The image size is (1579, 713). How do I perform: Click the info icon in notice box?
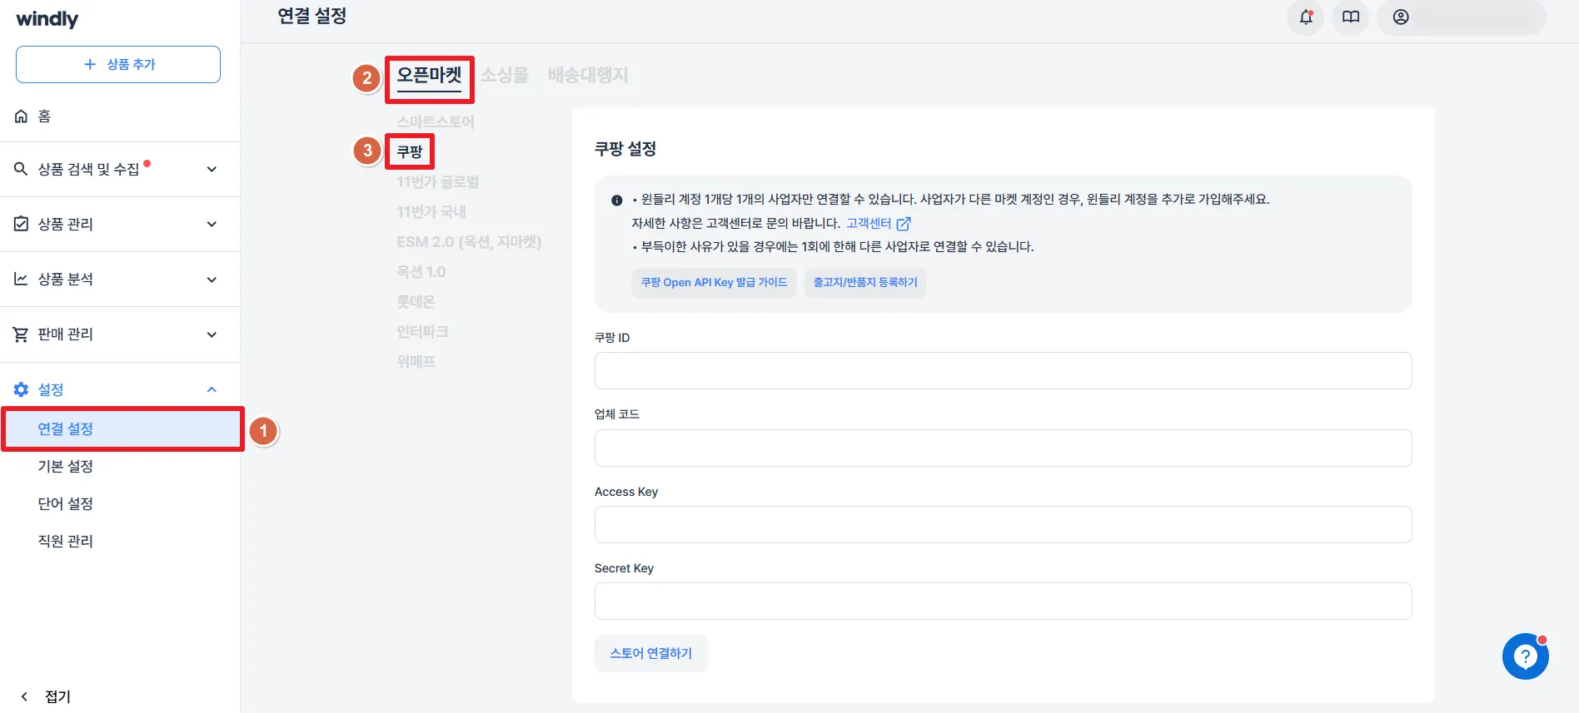coord(617,200)
